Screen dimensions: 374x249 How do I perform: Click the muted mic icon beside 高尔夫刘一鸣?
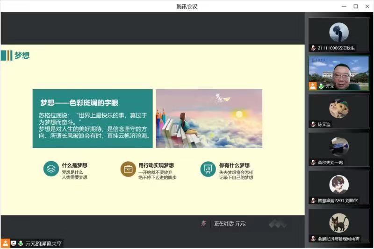pos(313,163)
